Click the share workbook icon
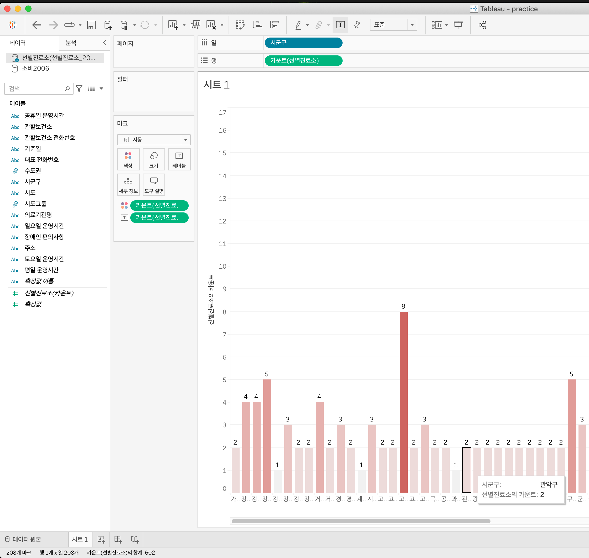 482,25
